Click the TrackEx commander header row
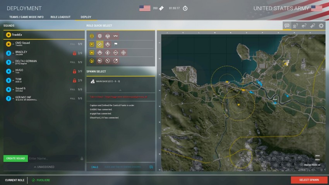The width and height of the screenshot is (329, 185). tap(44, 35)
